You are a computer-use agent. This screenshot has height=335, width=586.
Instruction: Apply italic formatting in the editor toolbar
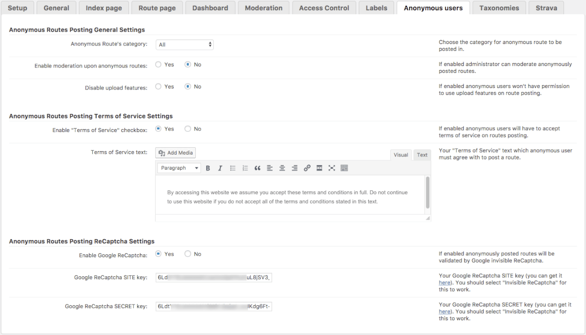pyautogui.click(x=220, y=168)
